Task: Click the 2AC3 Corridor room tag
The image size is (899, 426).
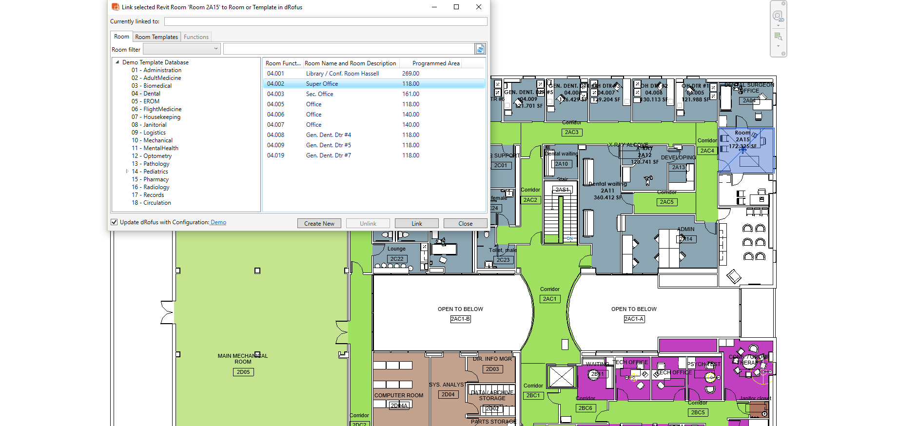Action: pos(572,132)
